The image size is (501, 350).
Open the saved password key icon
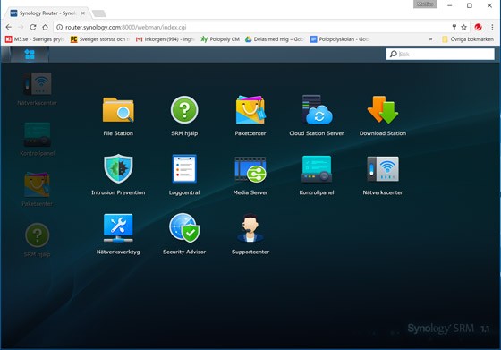pyautogui.click(x=454, y=27)
